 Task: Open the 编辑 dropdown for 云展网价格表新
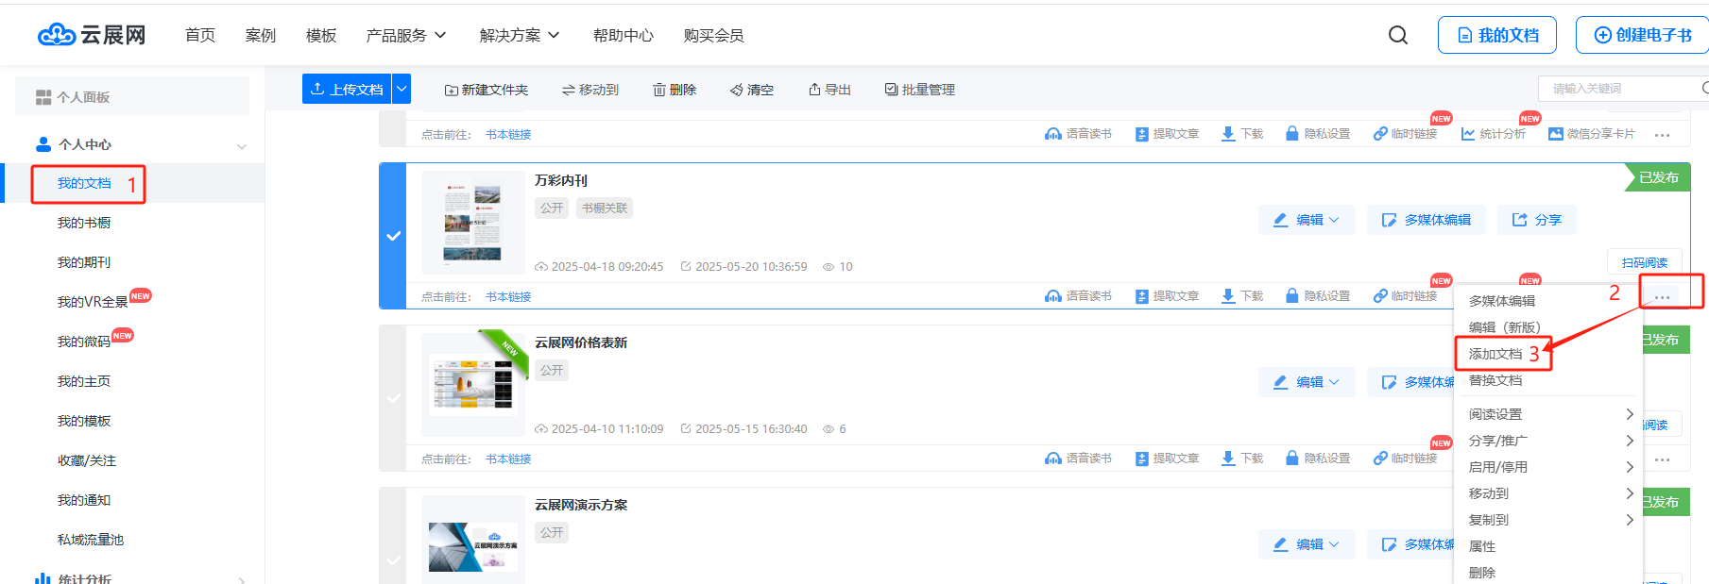tap(1307, 382)
